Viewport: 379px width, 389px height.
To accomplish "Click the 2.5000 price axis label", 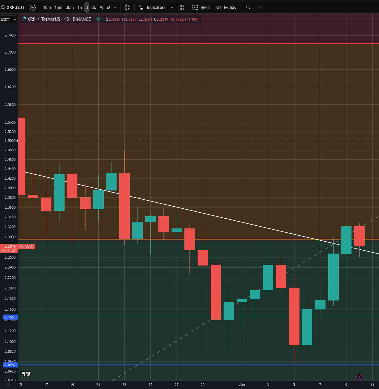I will (10, 141).
